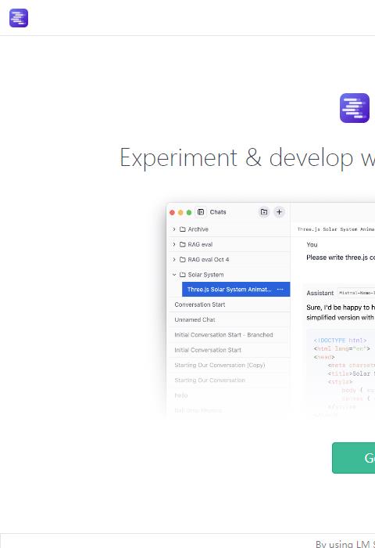Viewport: 375px width, 548px height.
Task: Click the yellow minimize dot of app preview
Action: pos(180,212)
